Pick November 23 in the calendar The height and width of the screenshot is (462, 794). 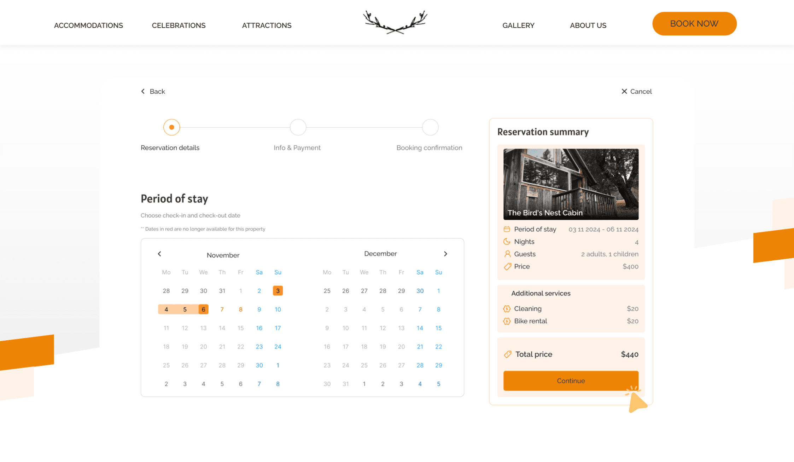coord(259,347)
